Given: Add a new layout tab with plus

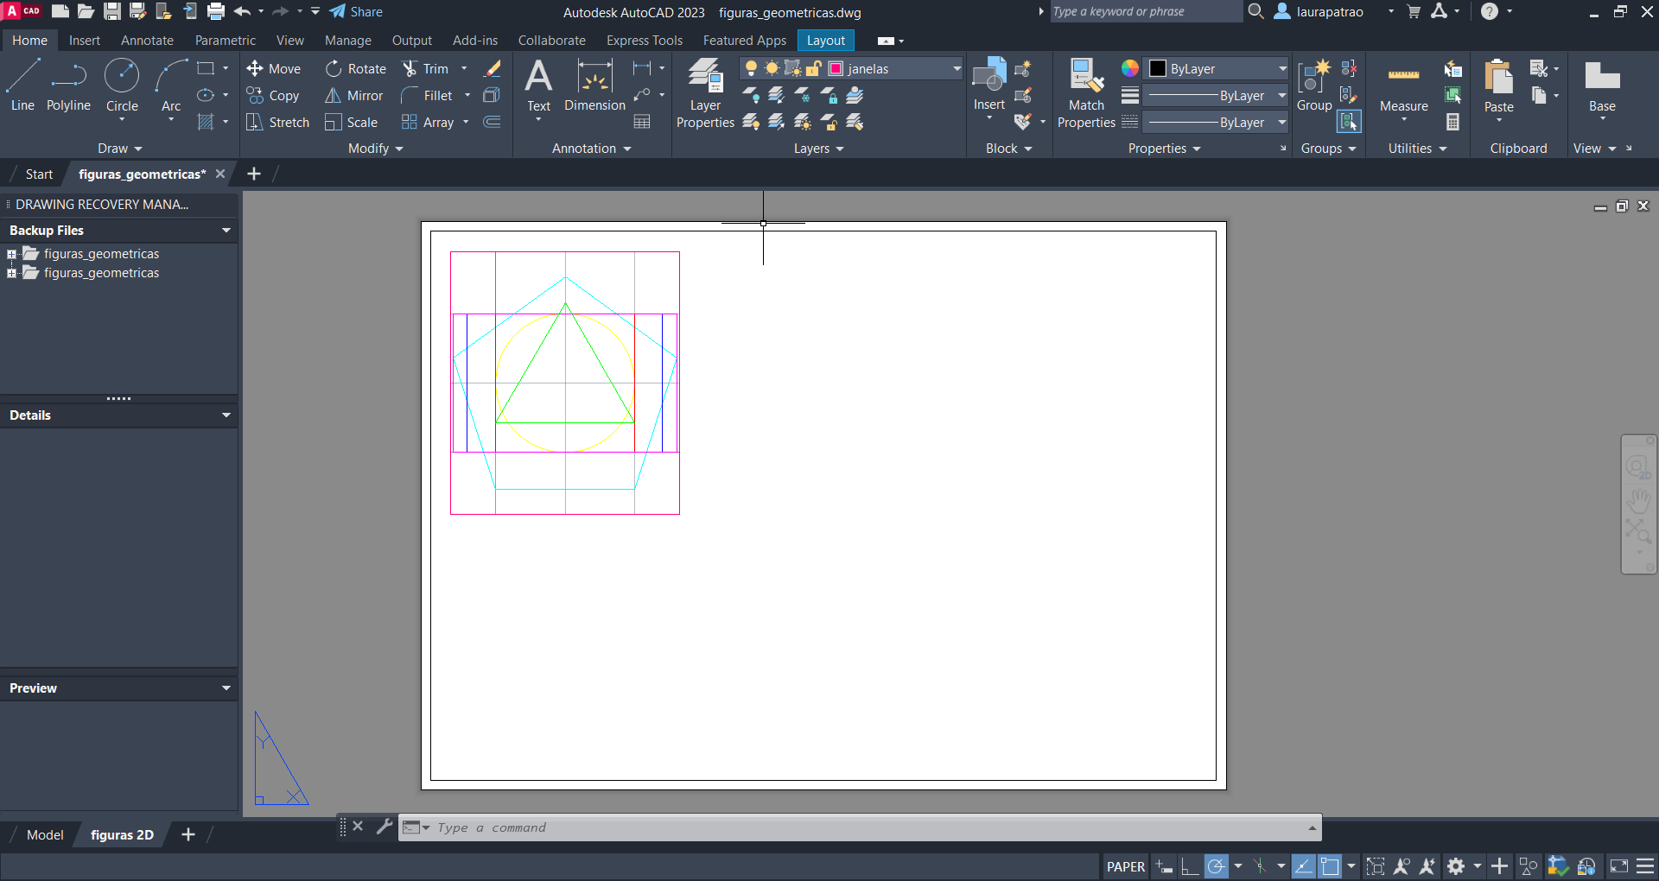Looking at the screenshot, I should coord(188,834).
